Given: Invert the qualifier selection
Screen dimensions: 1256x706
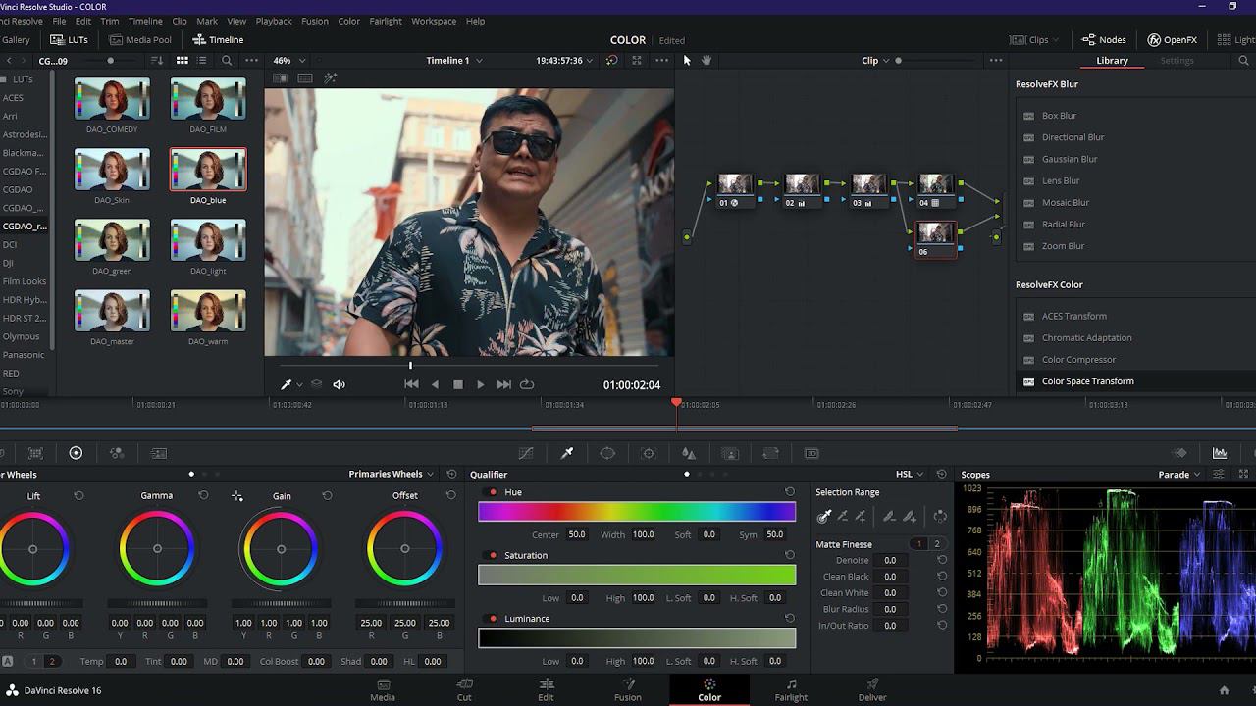Looking at the screenshot, I should point(939,516).
